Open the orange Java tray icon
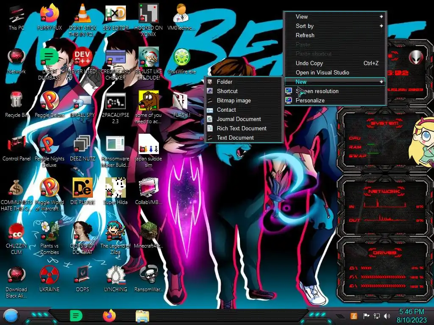Image resolution: width=434 pixels, height=325 pixels. click(353, 316)
